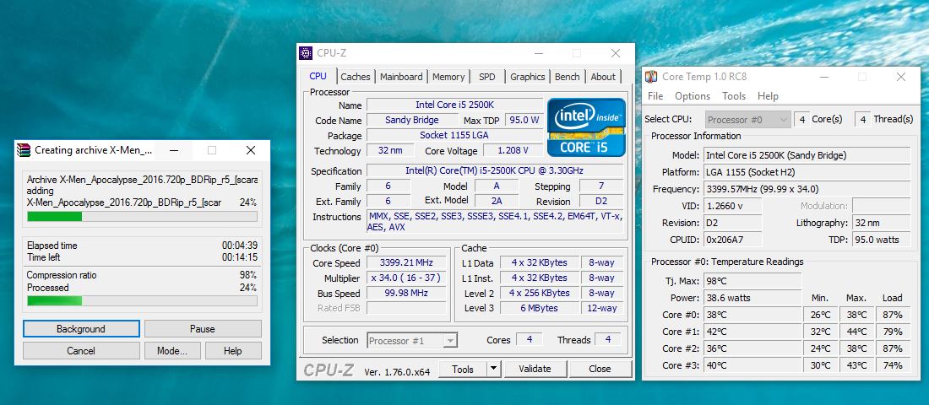The height and width of the screenshot is (405, 929).
Task: Click the WinRAR icon in archive dialog title
Action: (x=24, y=150)
